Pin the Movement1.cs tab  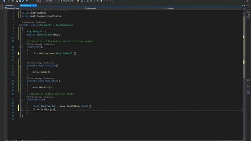coord(33,5)
